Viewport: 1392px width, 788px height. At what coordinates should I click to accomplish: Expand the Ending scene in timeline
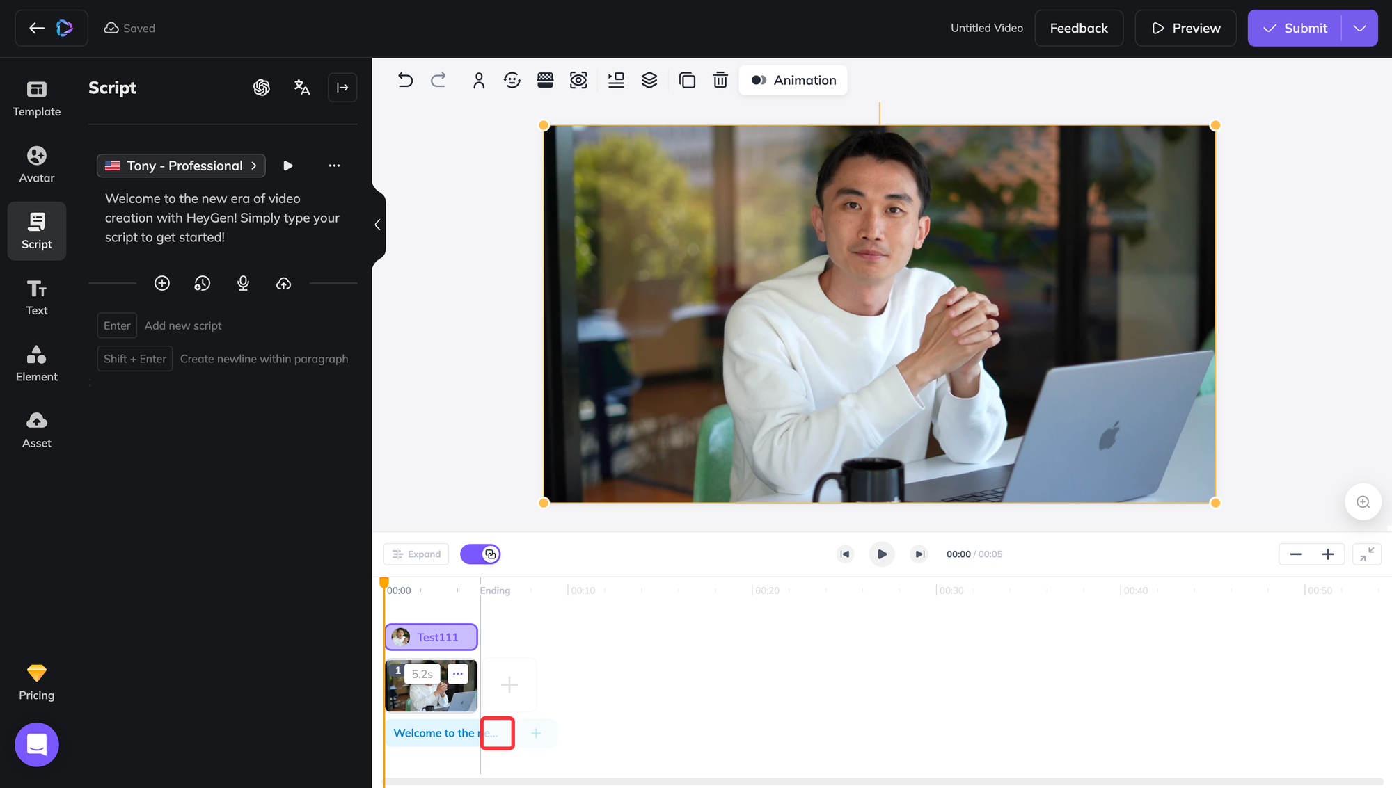497,732
